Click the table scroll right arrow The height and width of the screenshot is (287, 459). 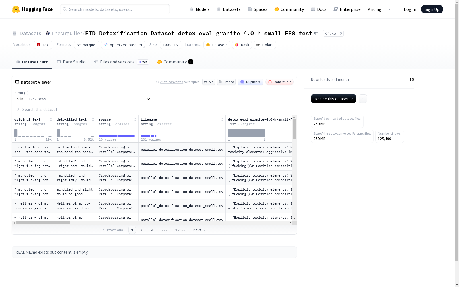coord(290,223)
